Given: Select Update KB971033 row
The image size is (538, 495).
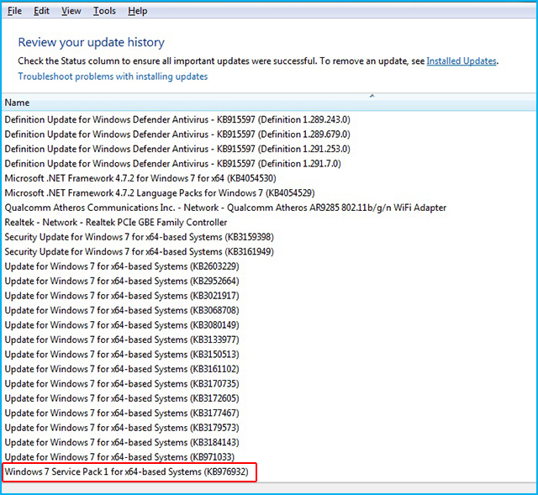Looking at the screenshot, I should (x=119, y=457).
